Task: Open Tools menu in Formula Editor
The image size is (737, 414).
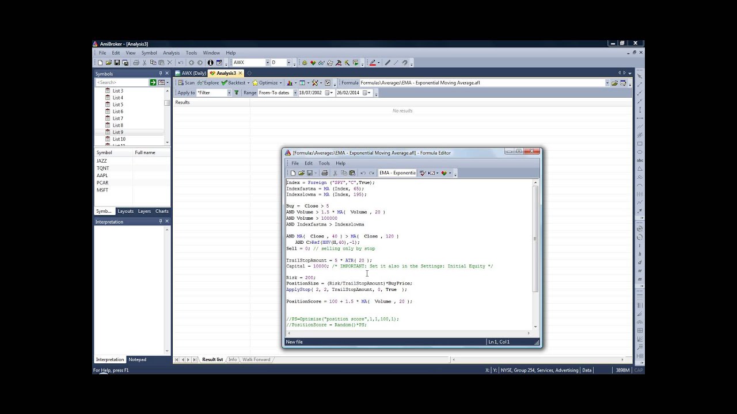Action: (324, 163)
